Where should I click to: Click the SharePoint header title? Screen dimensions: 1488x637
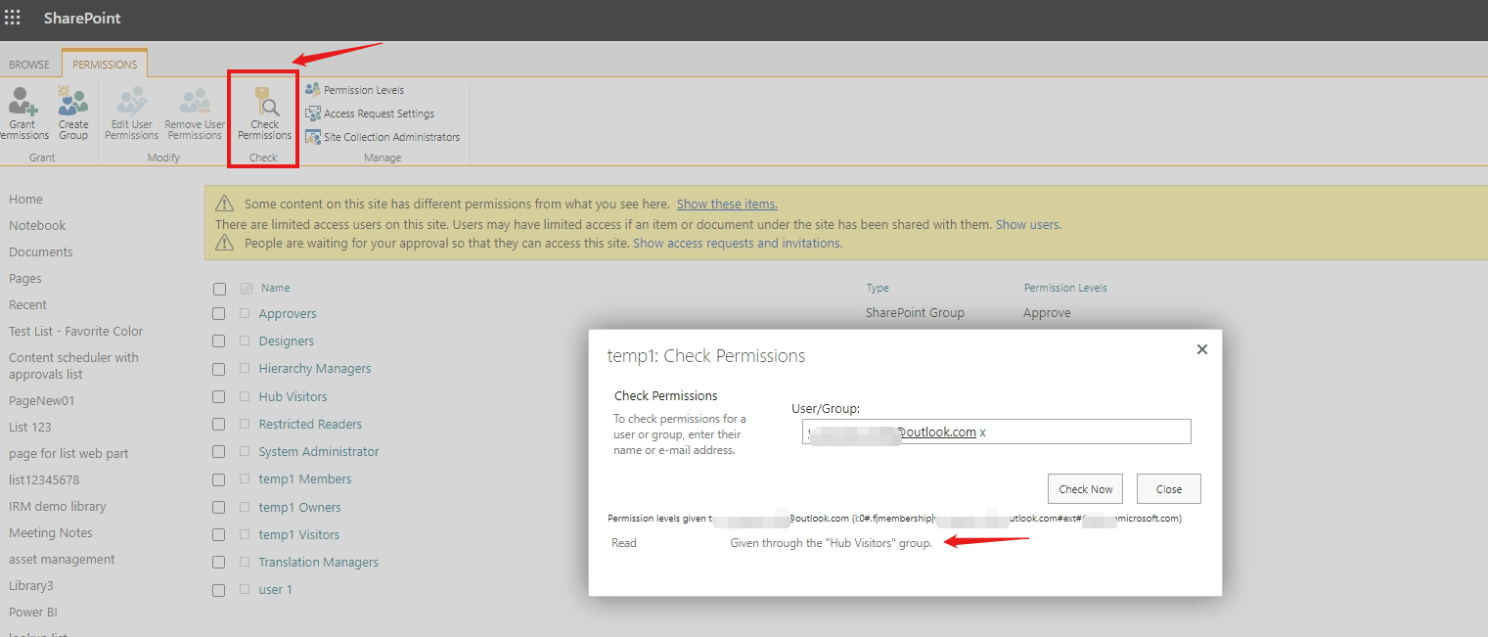pyautogui.click(x=82, y=18)
